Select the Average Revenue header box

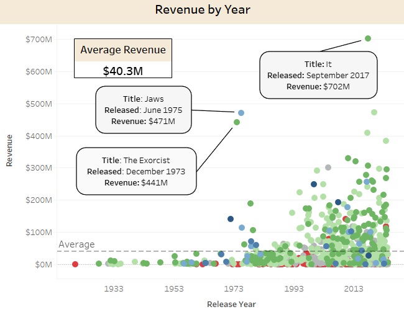pyautogui.click(x=123, y=50)
